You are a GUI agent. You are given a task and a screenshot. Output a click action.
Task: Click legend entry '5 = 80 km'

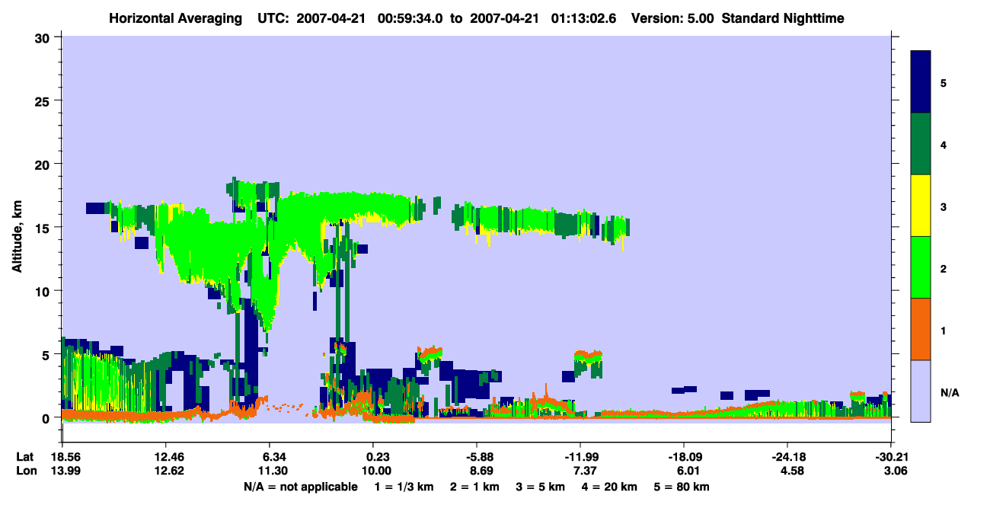(x=682, y=487)
